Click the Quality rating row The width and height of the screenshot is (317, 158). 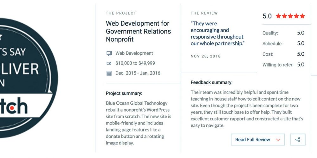tap(283, 33)
